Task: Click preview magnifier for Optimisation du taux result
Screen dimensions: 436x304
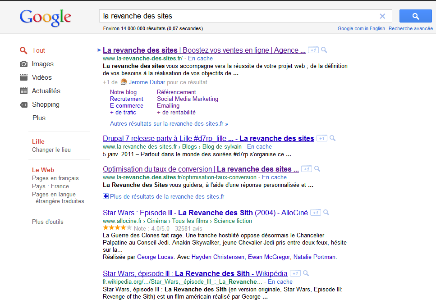Action: 317,169
